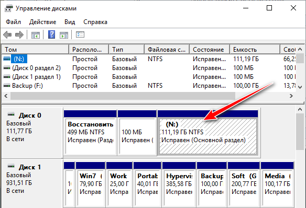
Task: Click the disk icon beside Диск 1 label
Action: point(11,166)
